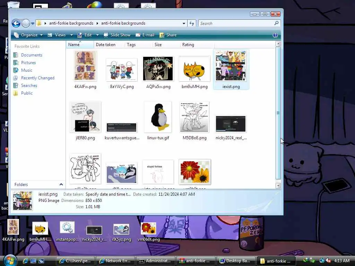This screenshot has height=266, width=355.
Task: Switch to Administrat... command prompt taskbar button
Action: (155, 261)
